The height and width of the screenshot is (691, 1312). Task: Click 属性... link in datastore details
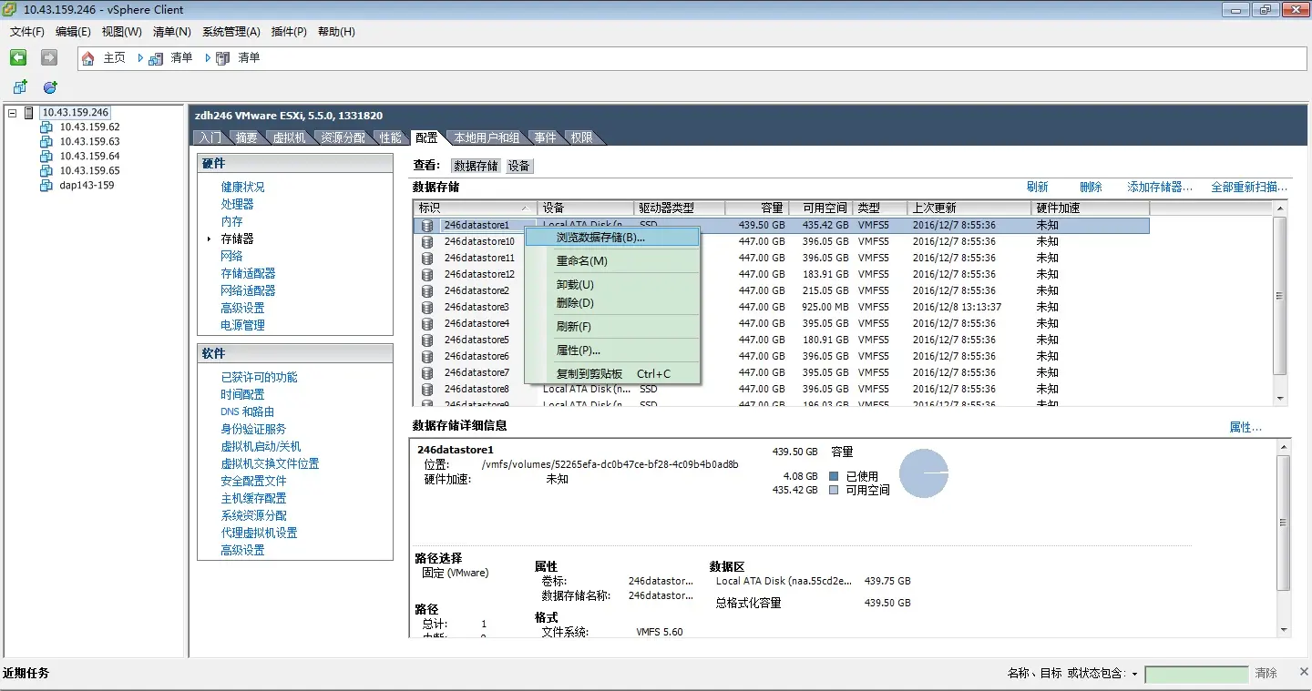coord(1245,427)
